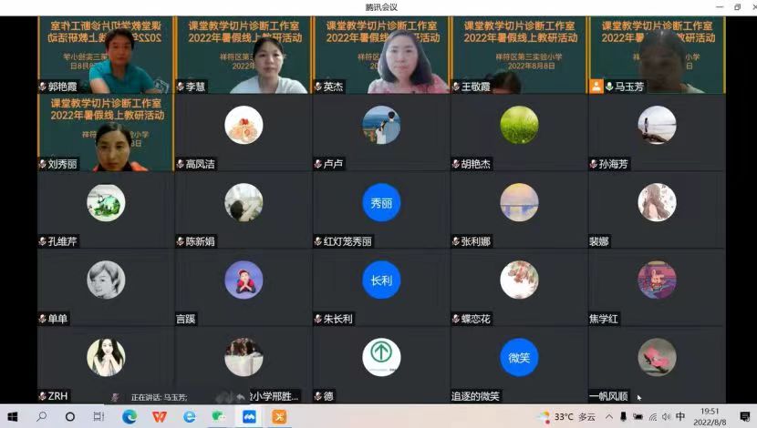The width and height of the screenshot is (757, 428).
Task: Click 一帆风顺's avatar
Action: click(x=657, y=357)
